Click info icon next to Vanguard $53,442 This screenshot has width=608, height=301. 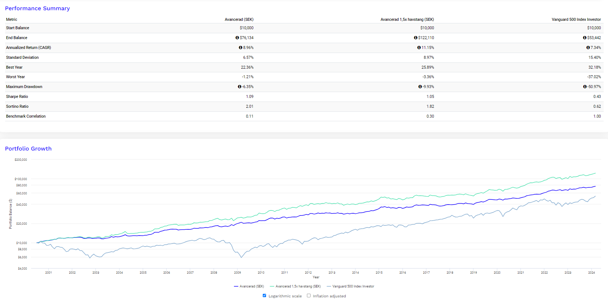[585, 38]
